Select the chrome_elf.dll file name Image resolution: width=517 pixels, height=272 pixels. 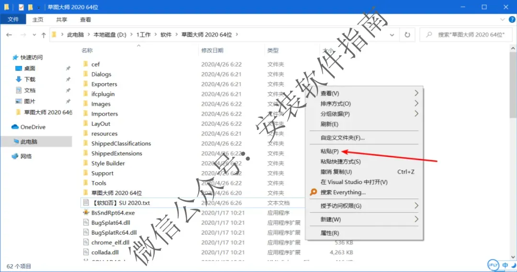(110, 242)
